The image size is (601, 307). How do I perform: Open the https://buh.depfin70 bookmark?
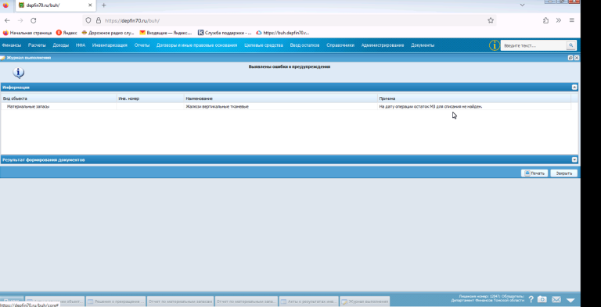coord(283,33)
